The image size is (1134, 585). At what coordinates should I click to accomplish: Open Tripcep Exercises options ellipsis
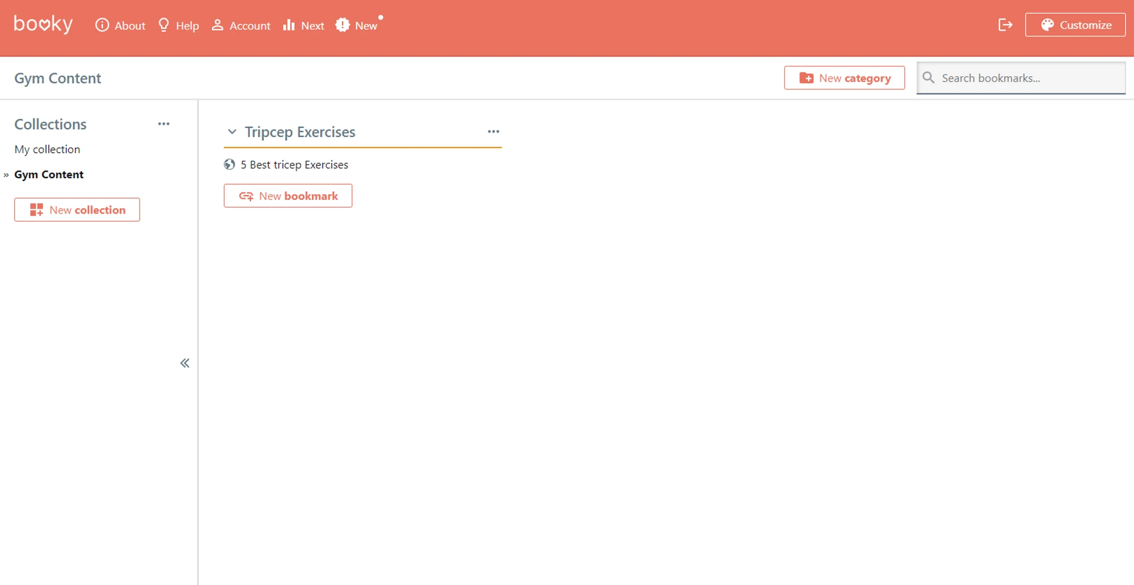[493, 131]
